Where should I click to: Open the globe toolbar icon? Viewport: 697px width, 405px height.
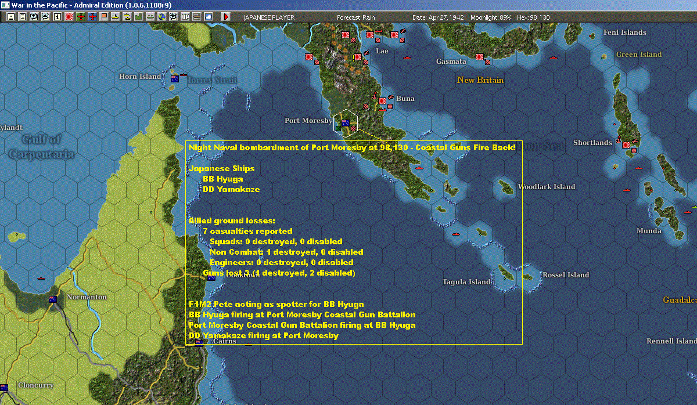pos(161,17)
